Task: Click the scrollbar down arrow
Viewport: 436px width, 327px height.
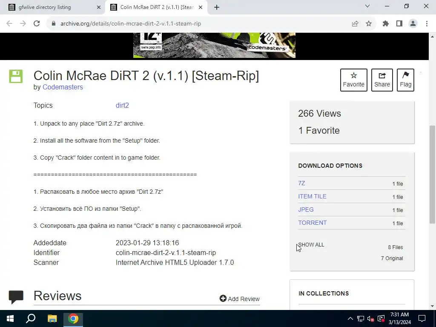Action: pyautogui.click(x=432, y=306)
